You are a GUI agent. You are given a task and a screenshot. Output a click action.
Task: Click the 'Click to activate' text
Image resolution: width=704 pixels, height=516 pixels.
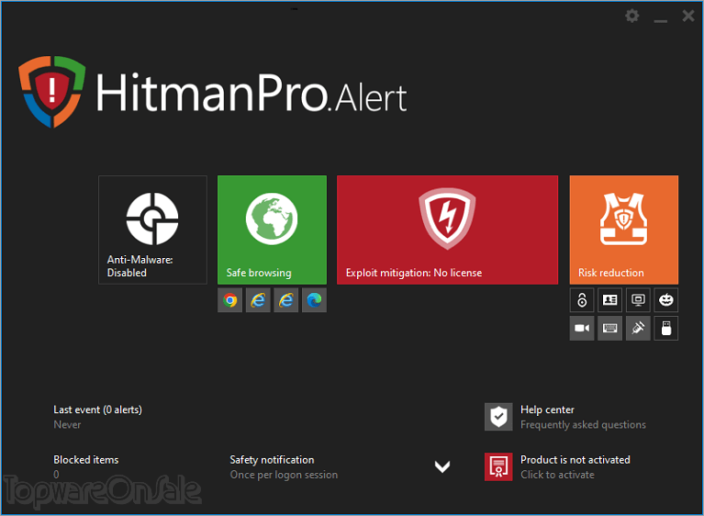click(x=557, y=475)
